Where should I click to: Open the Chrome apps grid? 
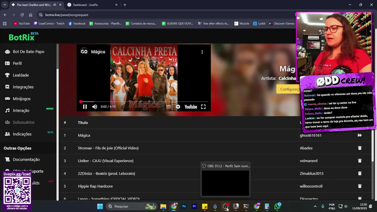pos(4,24)
